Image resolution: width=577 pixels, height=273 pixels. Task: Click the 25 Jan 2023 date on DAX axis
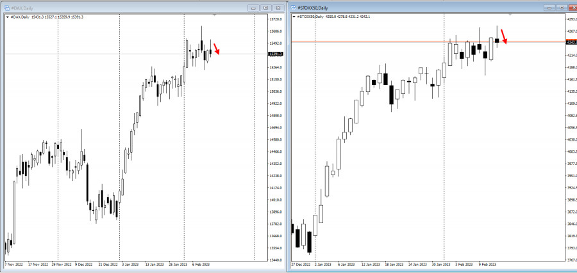tap(177, 264)
